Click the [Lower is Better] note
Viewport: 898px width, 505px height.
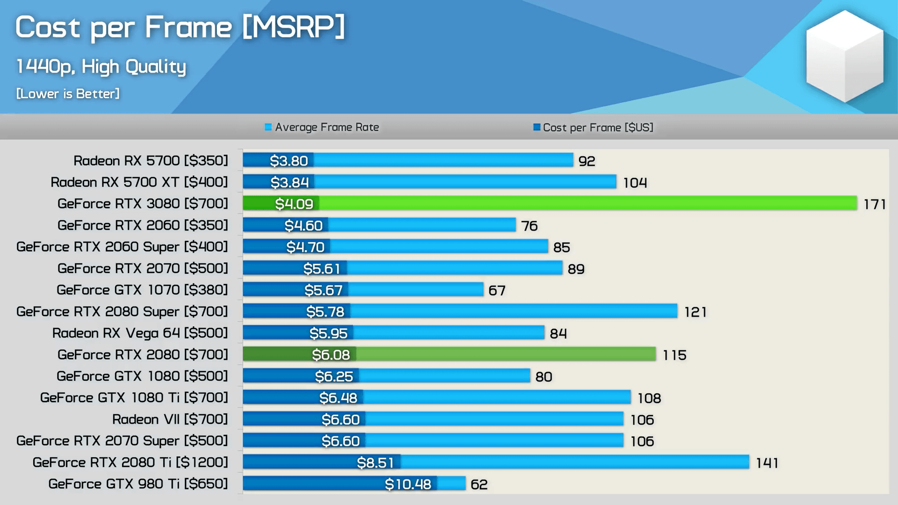point(68,94)
